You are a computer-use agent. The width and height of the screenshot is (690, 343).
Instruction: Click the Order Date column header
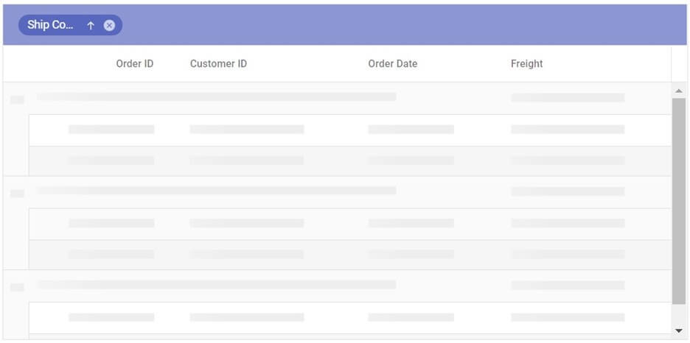coord(392,64)
